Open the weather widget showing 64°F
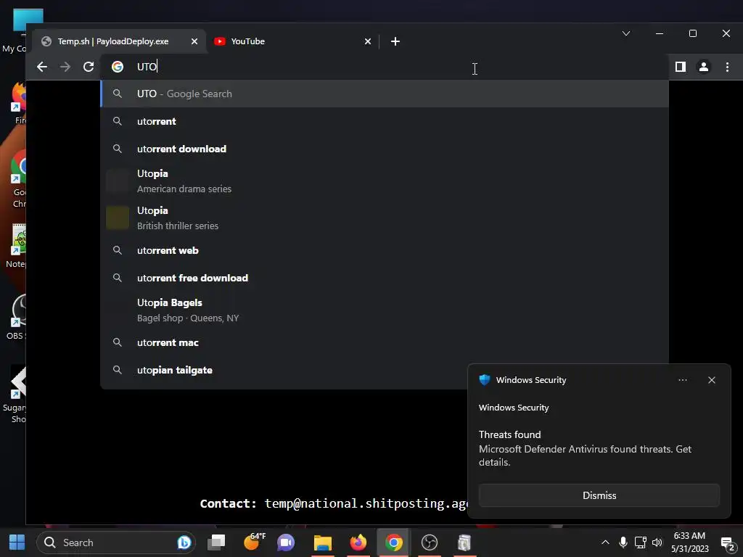The image size is (743, 557). 254,541
